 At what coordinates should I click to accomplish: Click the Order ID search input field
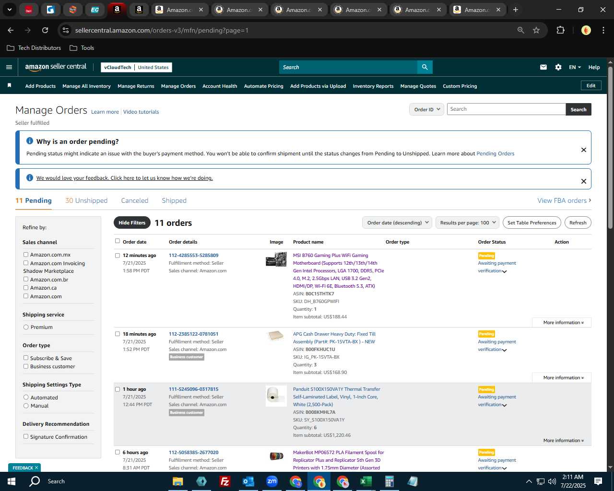point(506,109)
